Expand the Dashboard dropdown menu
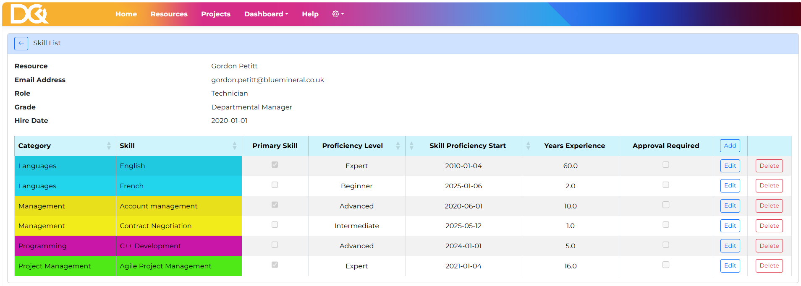The height and width of the screenshot is (286, 801). pyautogui.click(x=266, y=14)
